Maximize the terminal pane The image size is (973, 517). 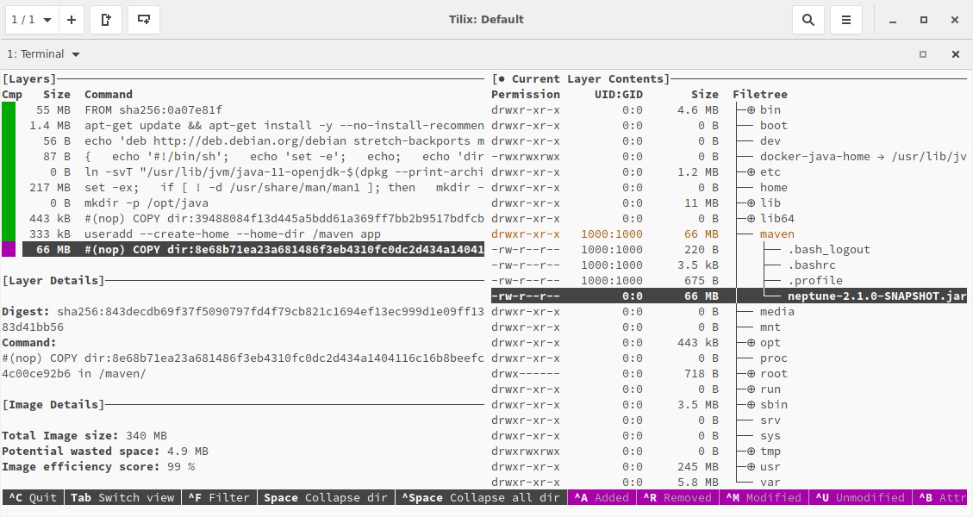pyautogui.click(x=923, y=54)
